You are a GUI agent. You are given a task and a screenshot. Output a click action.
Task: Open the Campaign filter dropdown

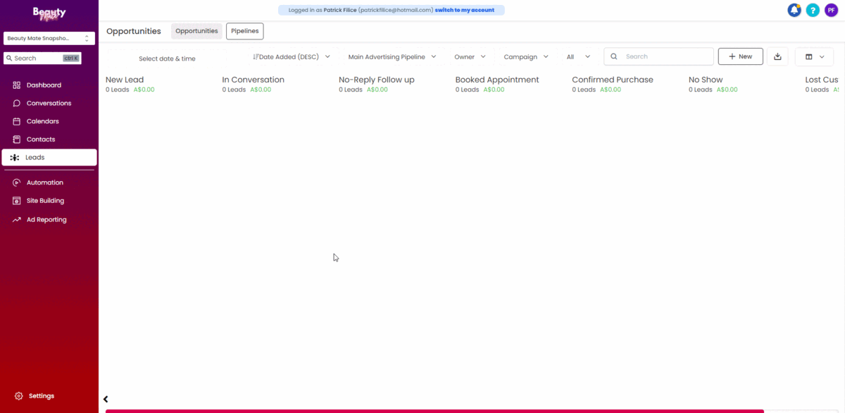(x=526, y=57)
